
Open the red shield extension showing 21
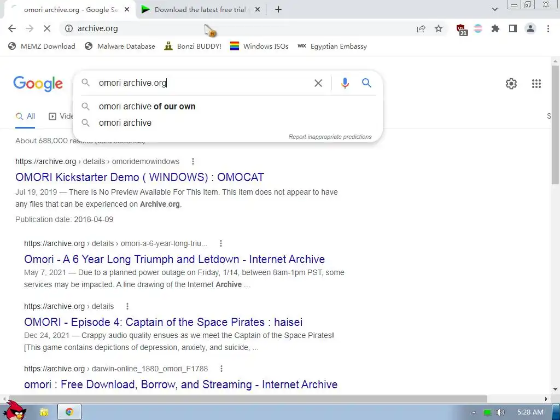click(x=462, y=30)
